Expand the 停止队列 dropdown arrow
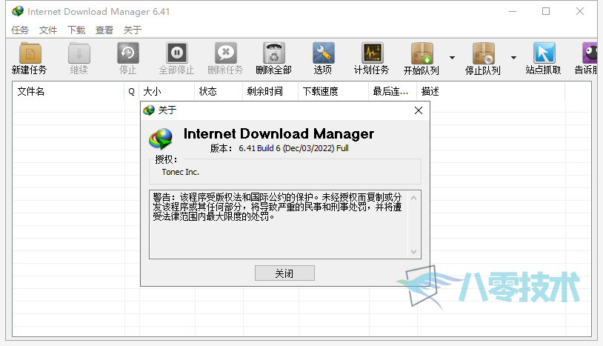The width and height of the screenshot is (603, 346). click(513, 58)
